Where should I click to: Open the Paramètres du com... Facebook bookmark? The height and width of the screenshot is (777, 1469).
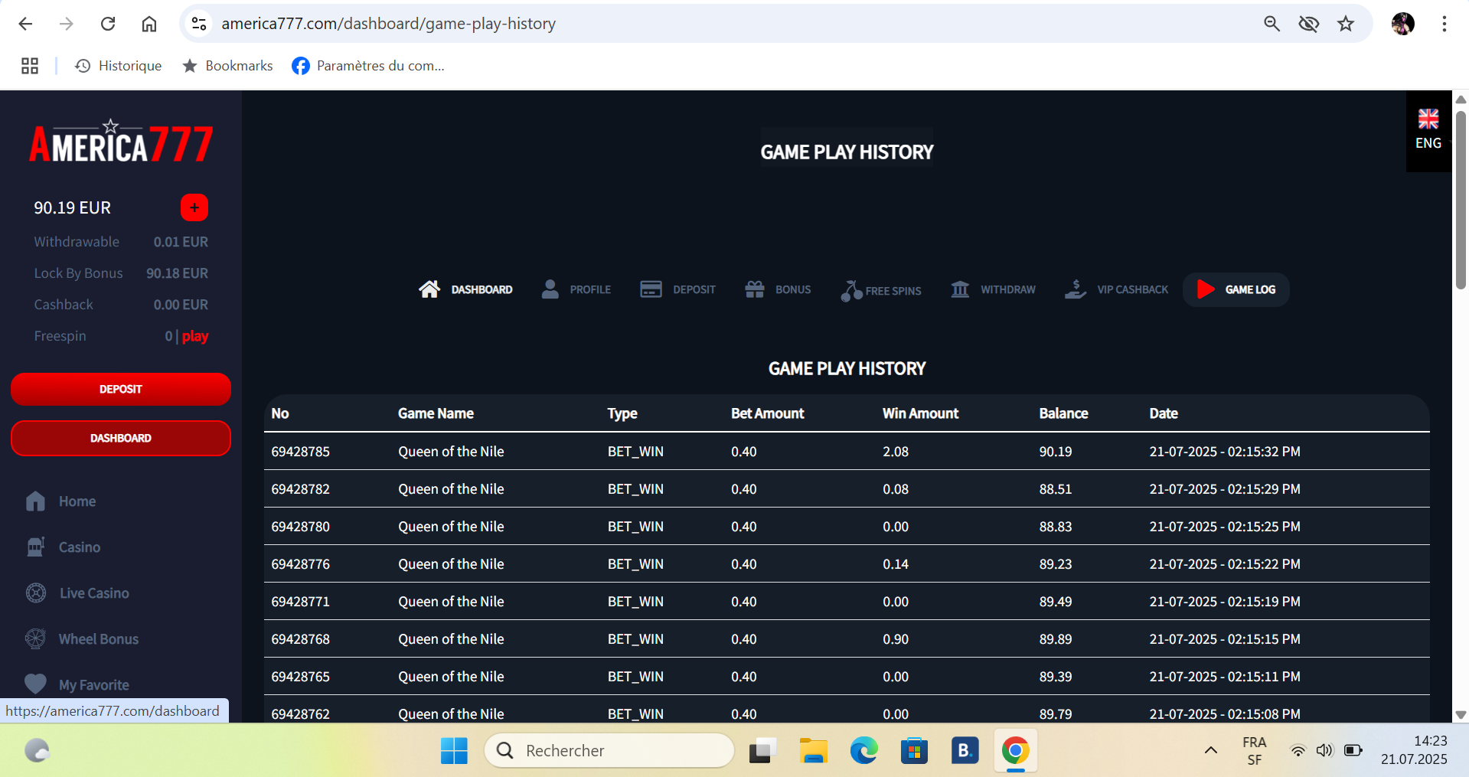point(368,66)
